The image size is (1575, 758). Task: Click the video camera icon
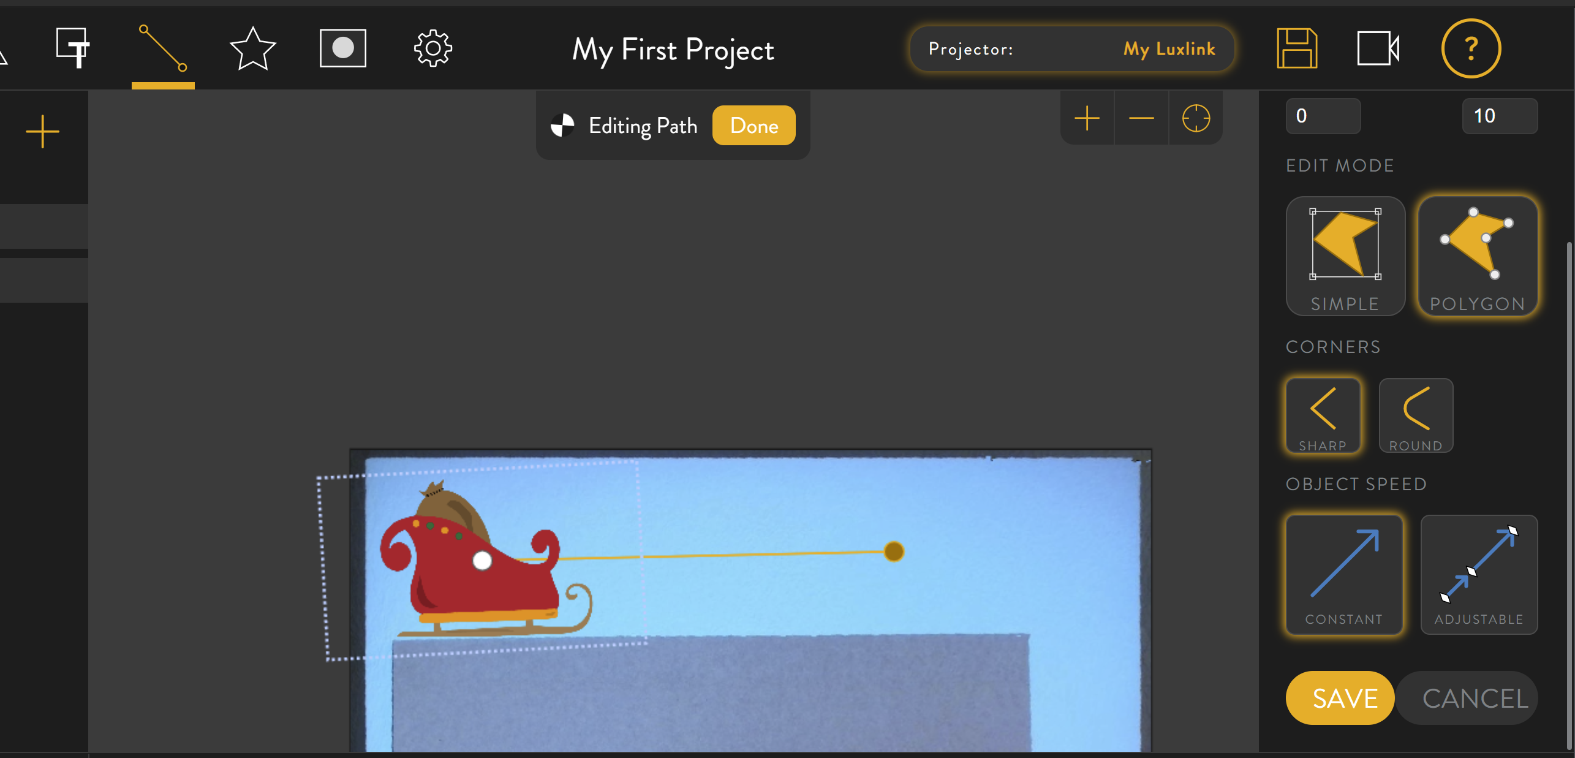coord(1378,48)
